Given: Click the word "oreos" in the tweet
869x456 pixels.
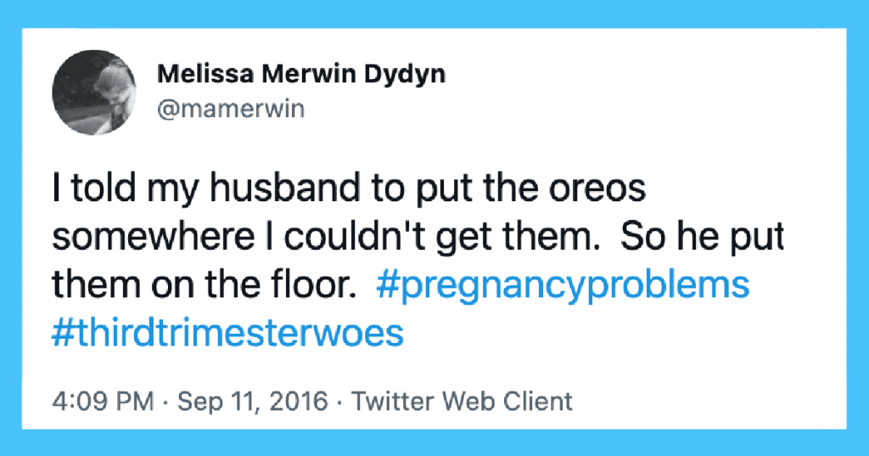Looking at the screenshot, I should click(x=597, y=189).
